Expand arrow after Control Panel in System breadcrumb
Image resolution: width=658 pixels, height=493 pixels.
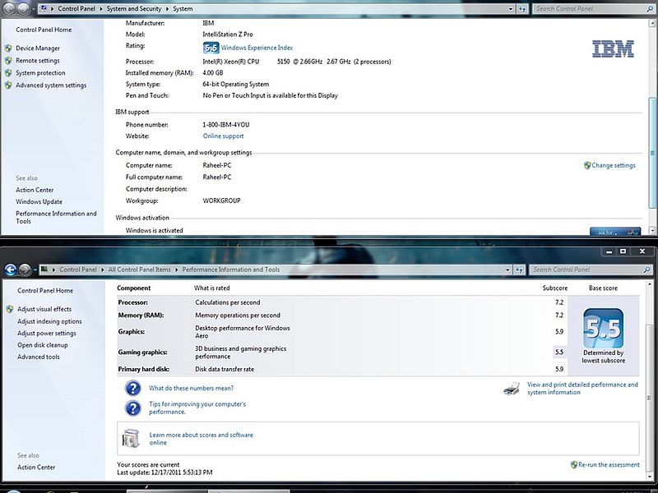(x=101, y=9)
